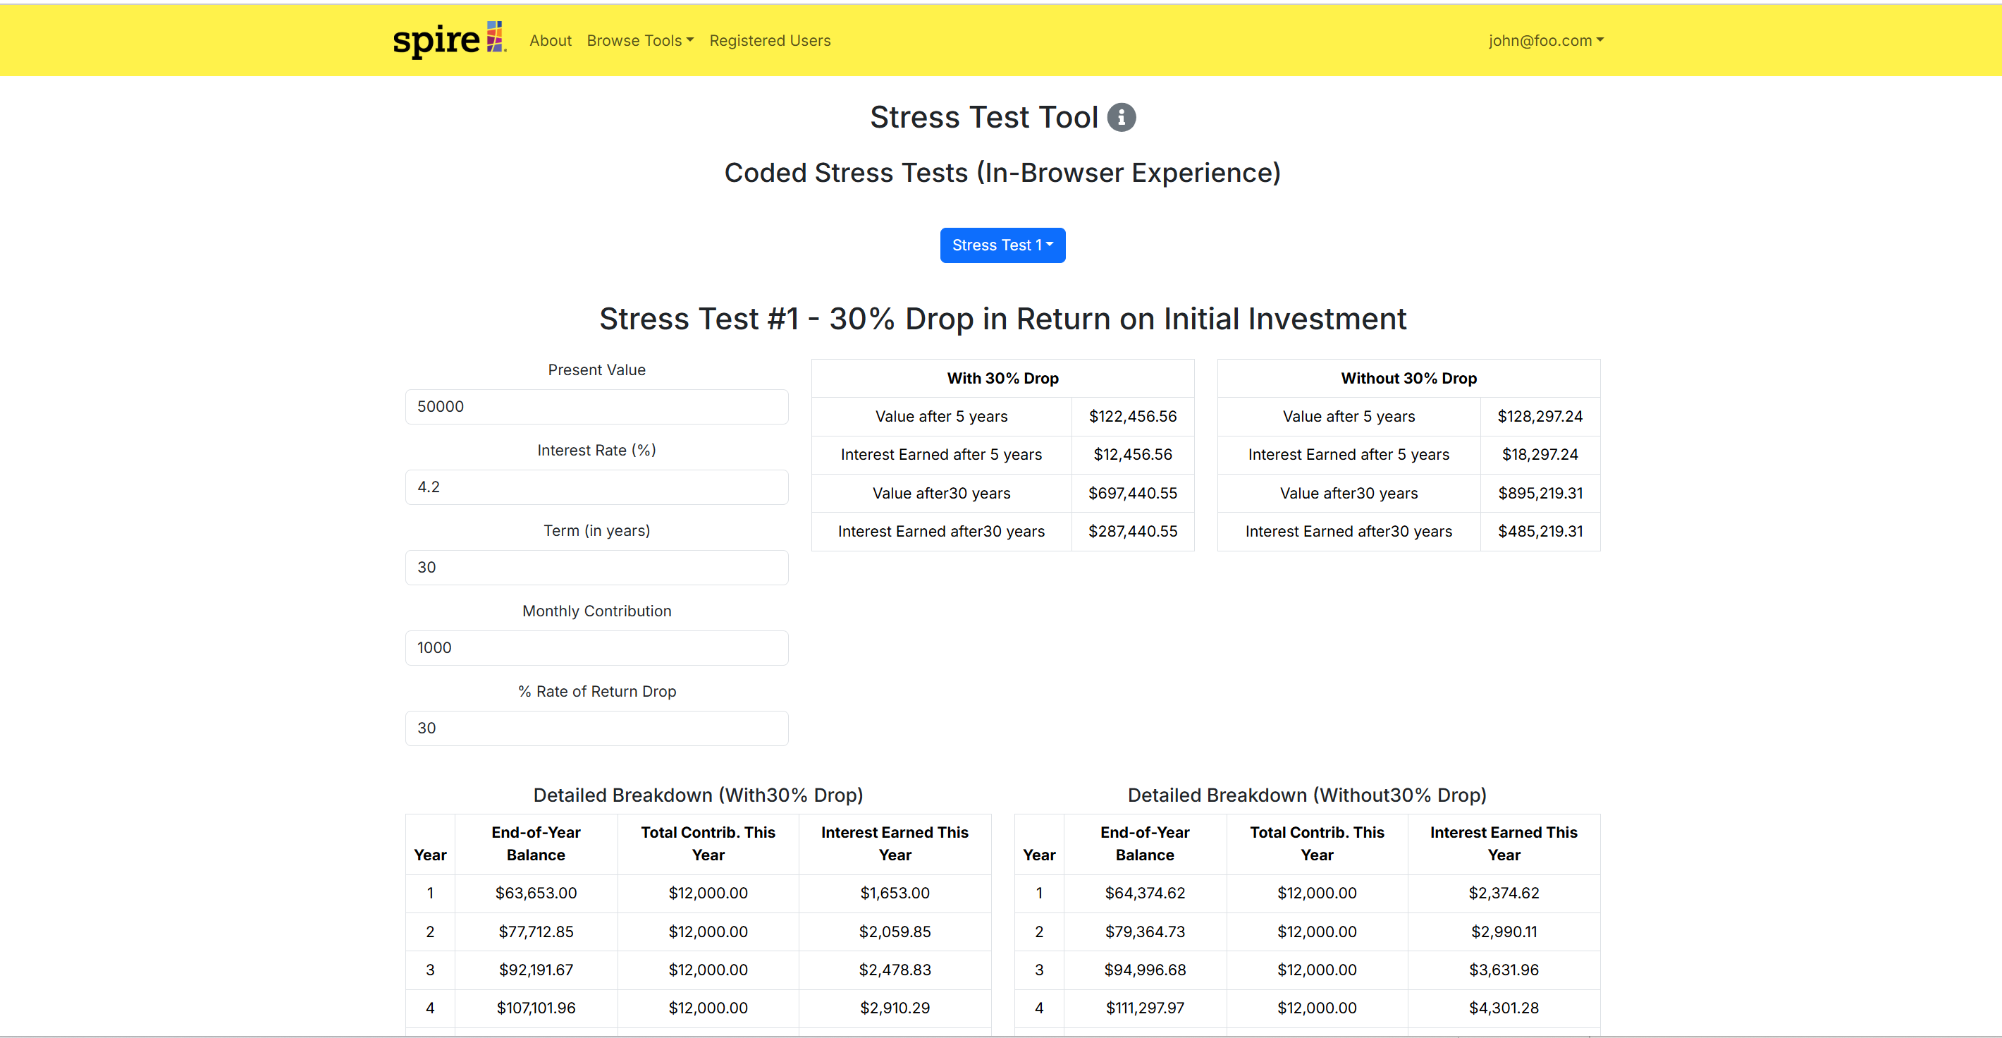
Task: Click the $287,440.55 interest cell
Action: pyautogui.click(x=1132, y=531)
